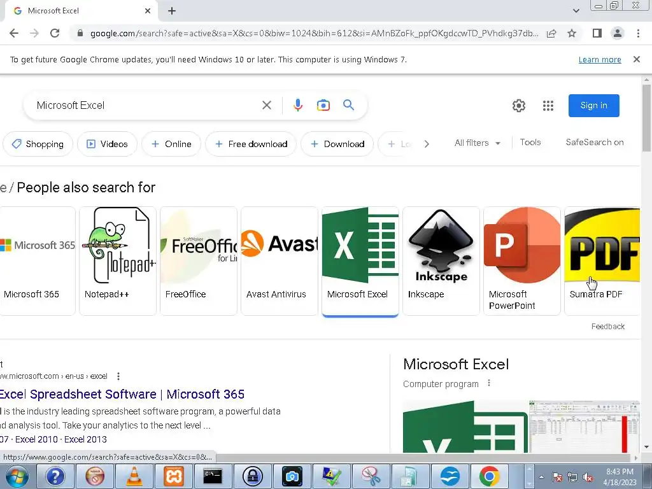Show more filter chips with right chevron

click(x=426, y=144)
